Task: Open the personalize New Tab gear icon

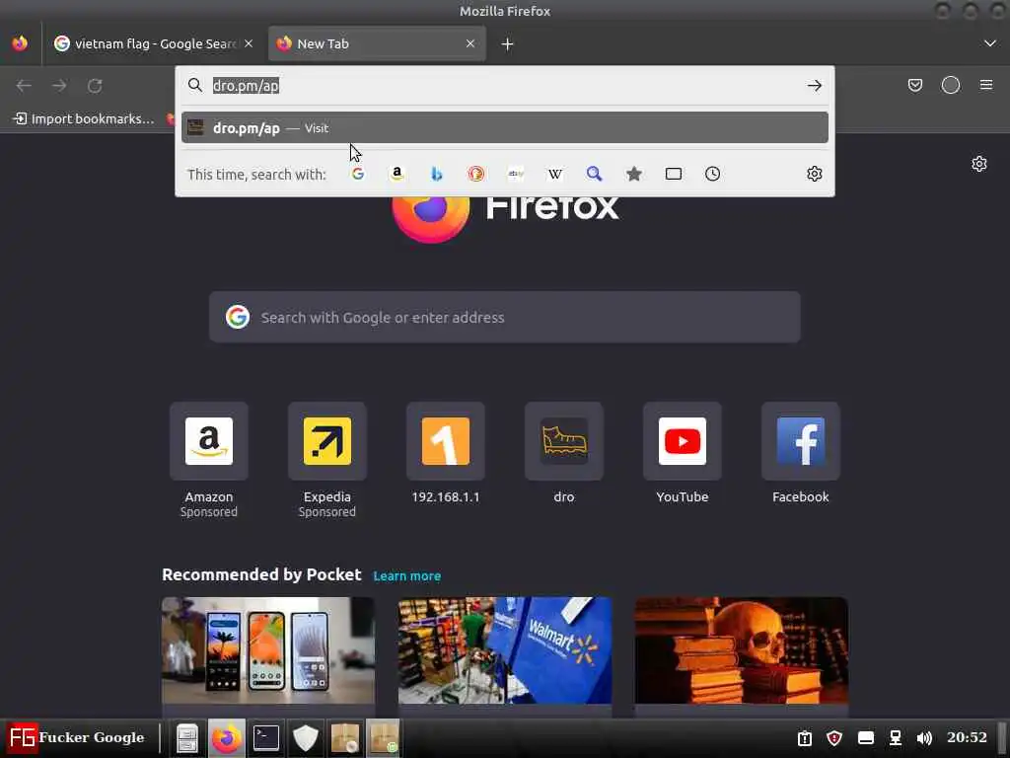Action: [x=979, y=164]
